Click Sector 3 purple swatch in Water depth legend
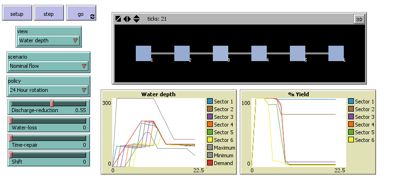404x179 pixels. click(210, 117)
